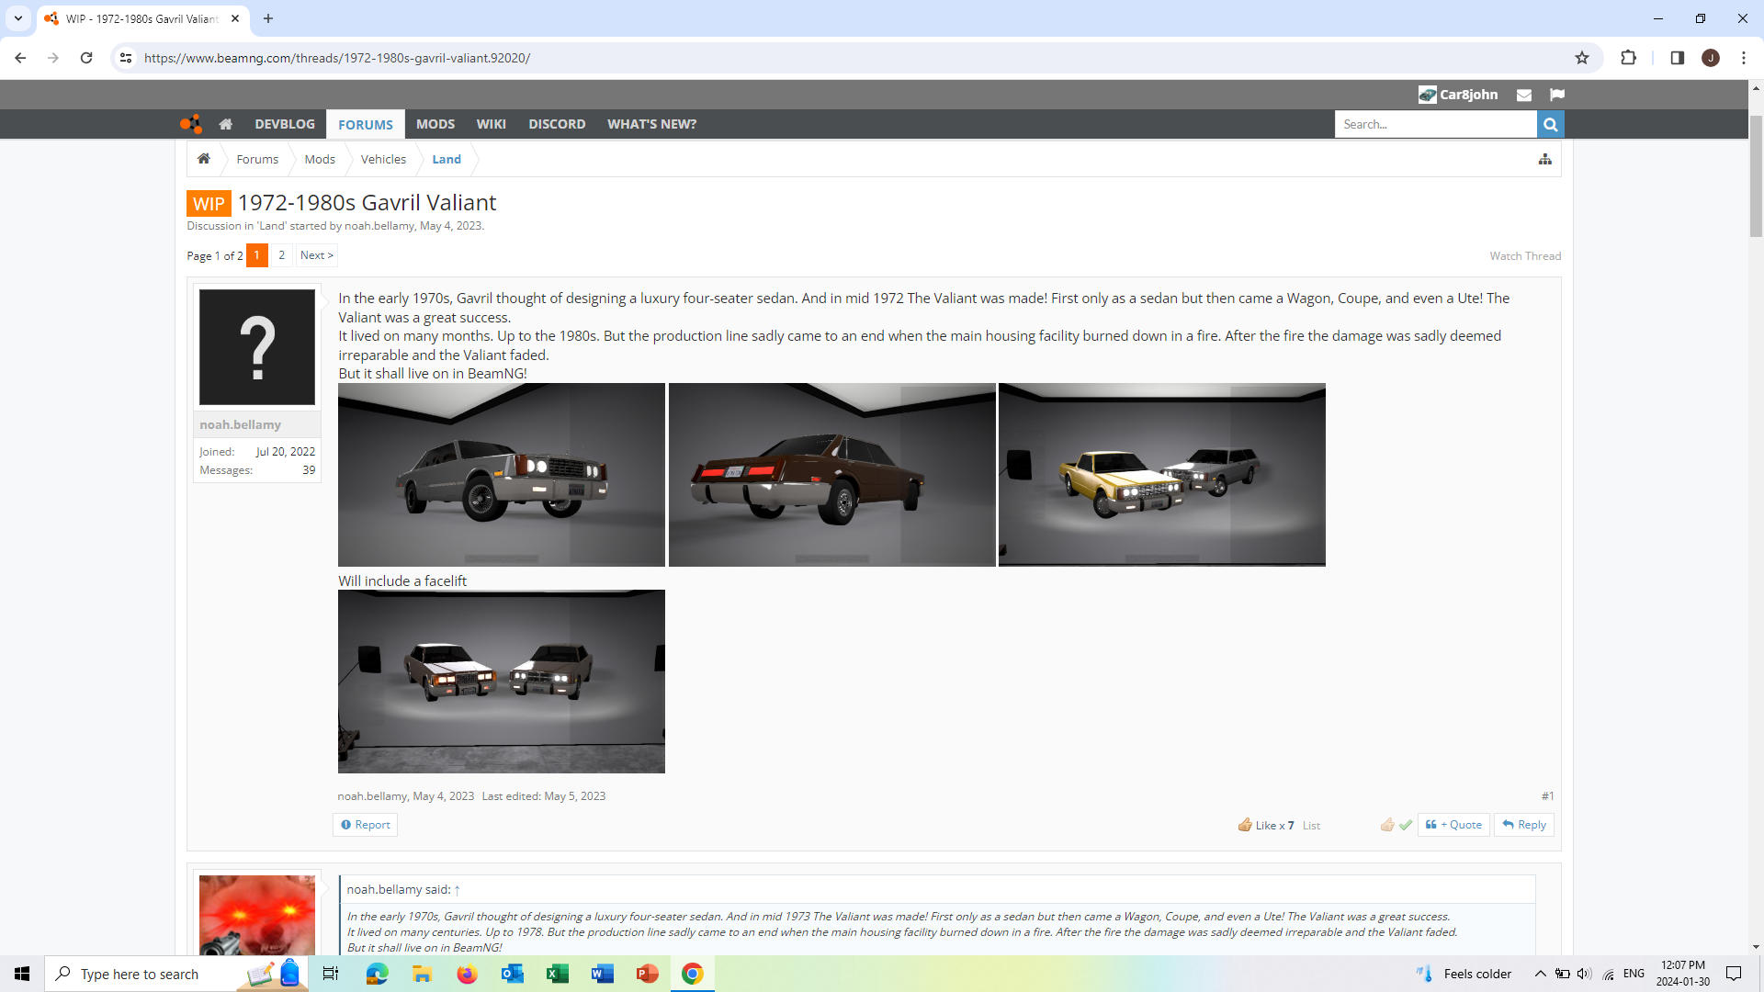Open the List of likes

[1311, 826]
